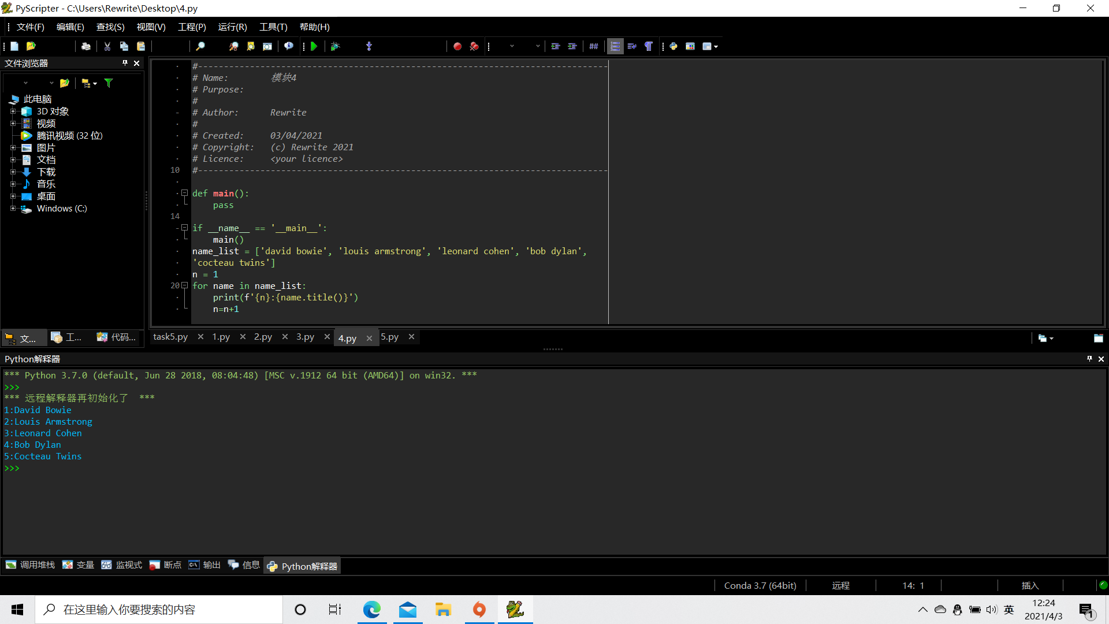Toggle special characters pilcrow button
Image resolution: width=1109 pixels, height=624 pixels.
[x=649, y=46]
